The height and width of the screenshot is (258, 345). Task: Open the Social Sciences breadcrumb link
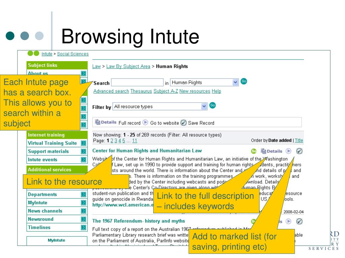73,54
